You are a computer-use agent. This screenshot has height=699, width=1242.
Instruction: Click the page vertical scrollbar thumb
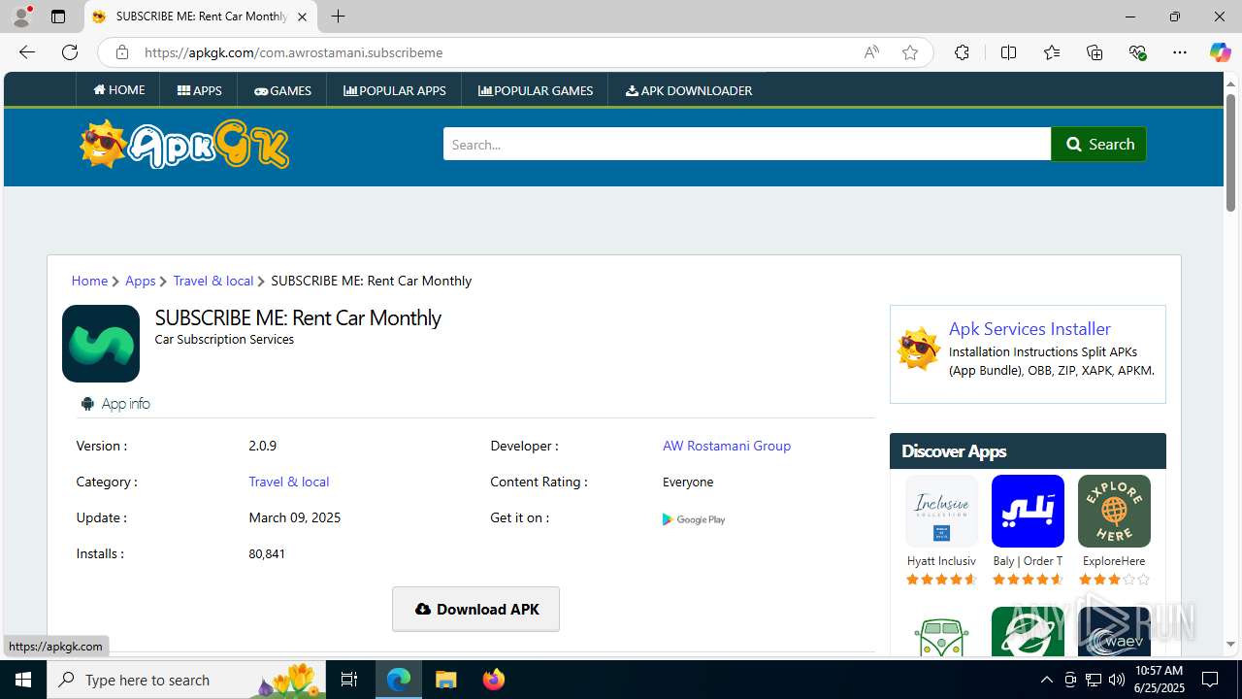pos(1230,151)
